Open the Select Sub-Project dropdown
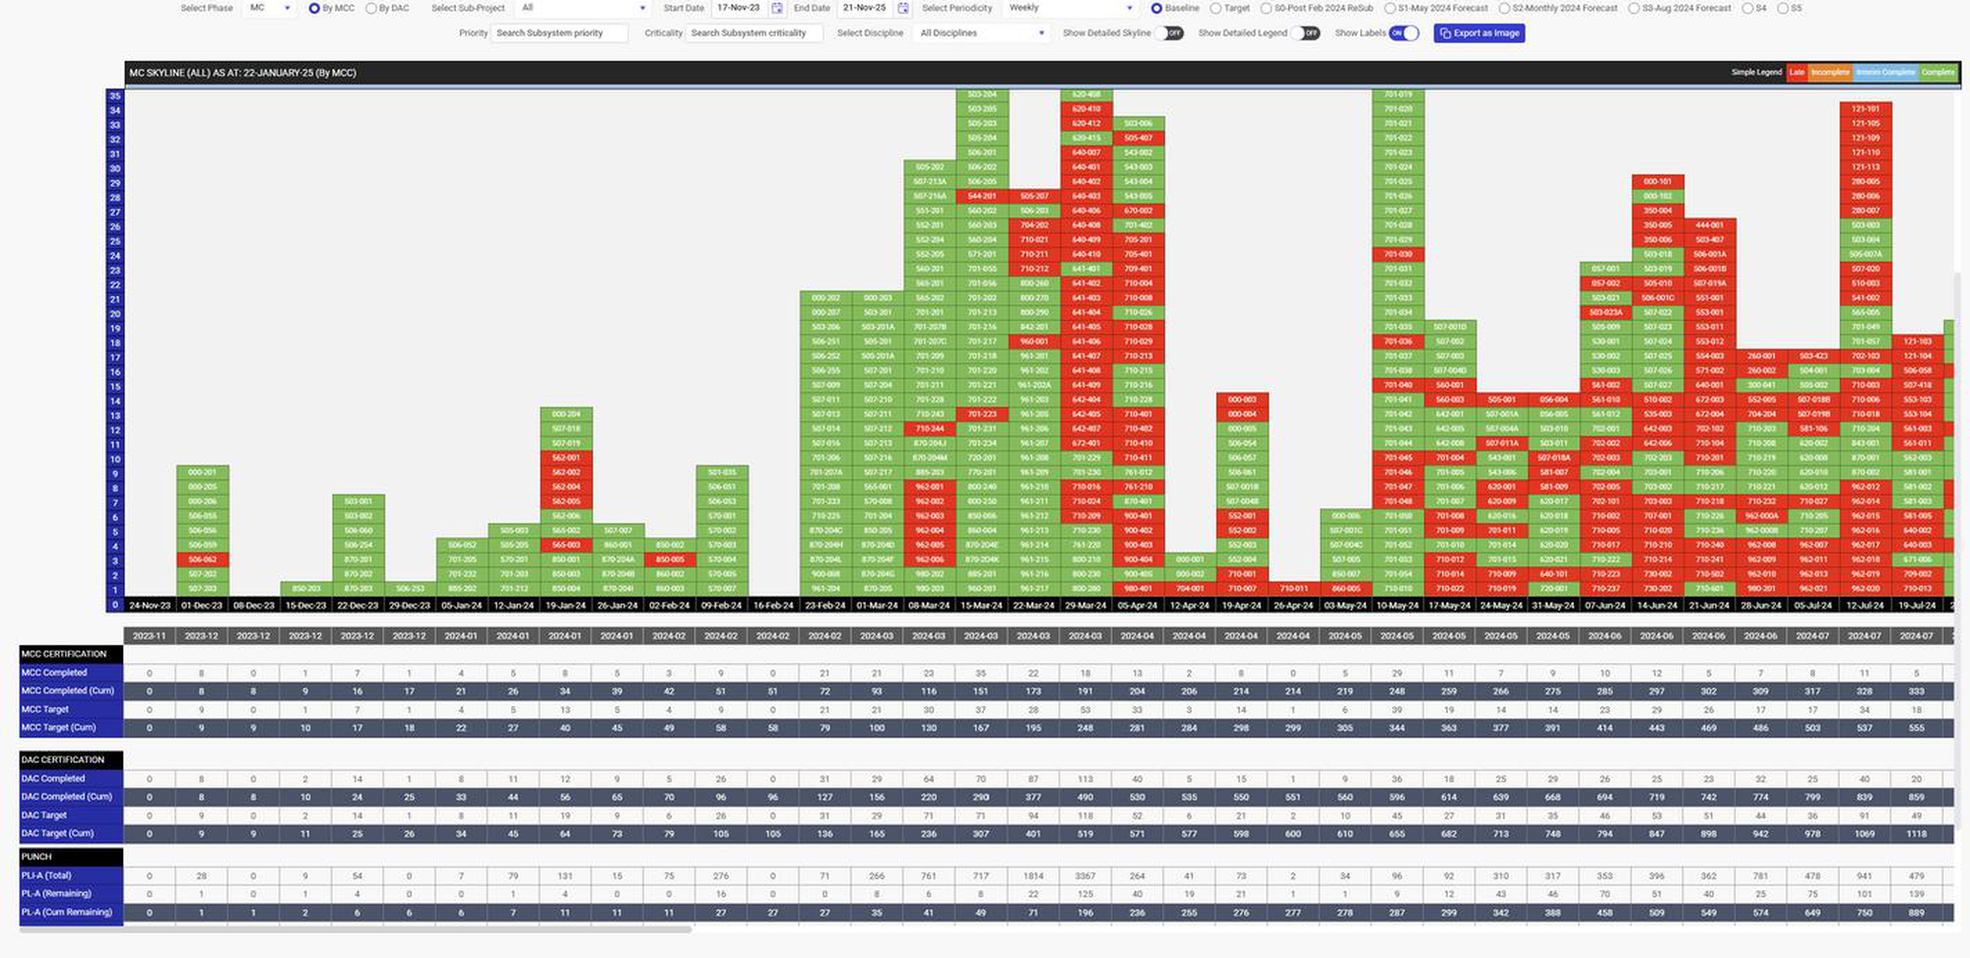This screenshot has height=958, width=1970. click(x=583, y=8)
